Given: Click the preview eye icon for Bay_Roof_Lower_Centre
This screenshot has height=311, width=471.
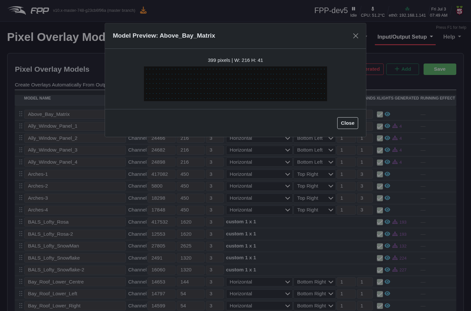Looking at the screenshot, I should pyautogui.click(x=387, y=282).
